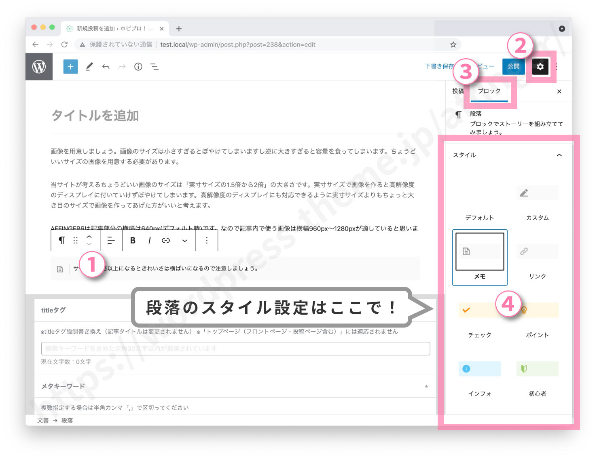This screenshot has width=597, height=459.
Task: Select the インフォ paragraph style
Action: (480, 375)
